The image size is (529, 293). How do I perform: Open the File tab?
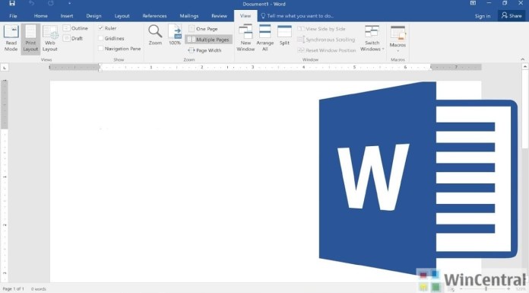coord(13,16)
